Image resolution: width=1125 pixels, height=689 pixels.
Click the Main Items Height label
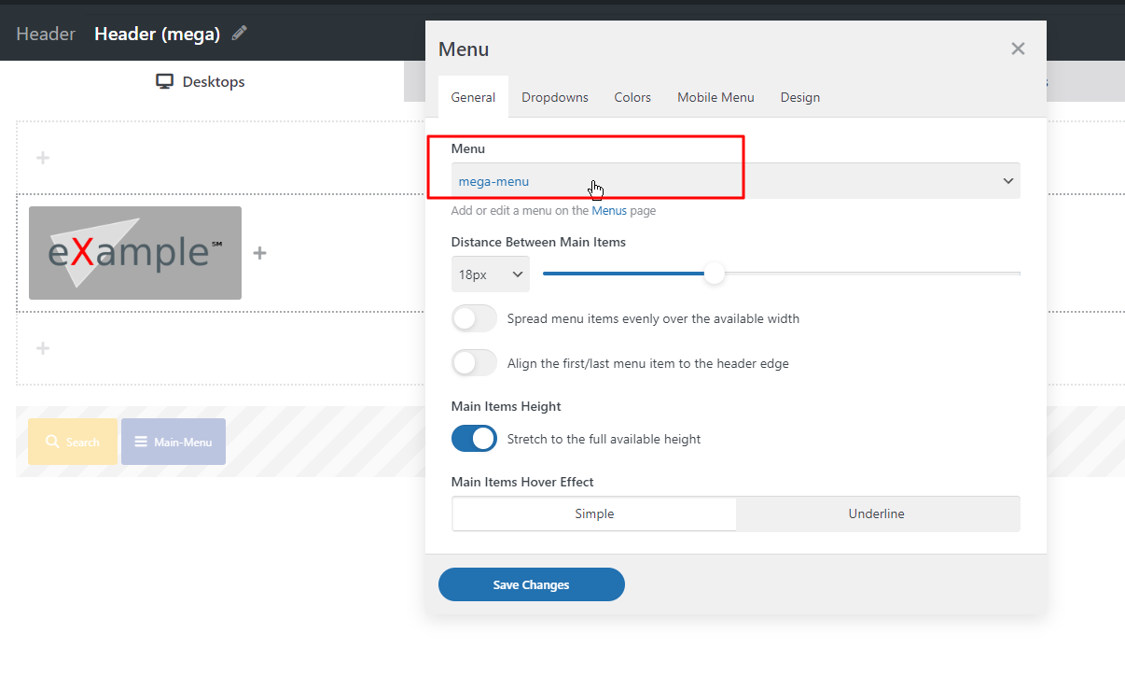tap(507, 406)
